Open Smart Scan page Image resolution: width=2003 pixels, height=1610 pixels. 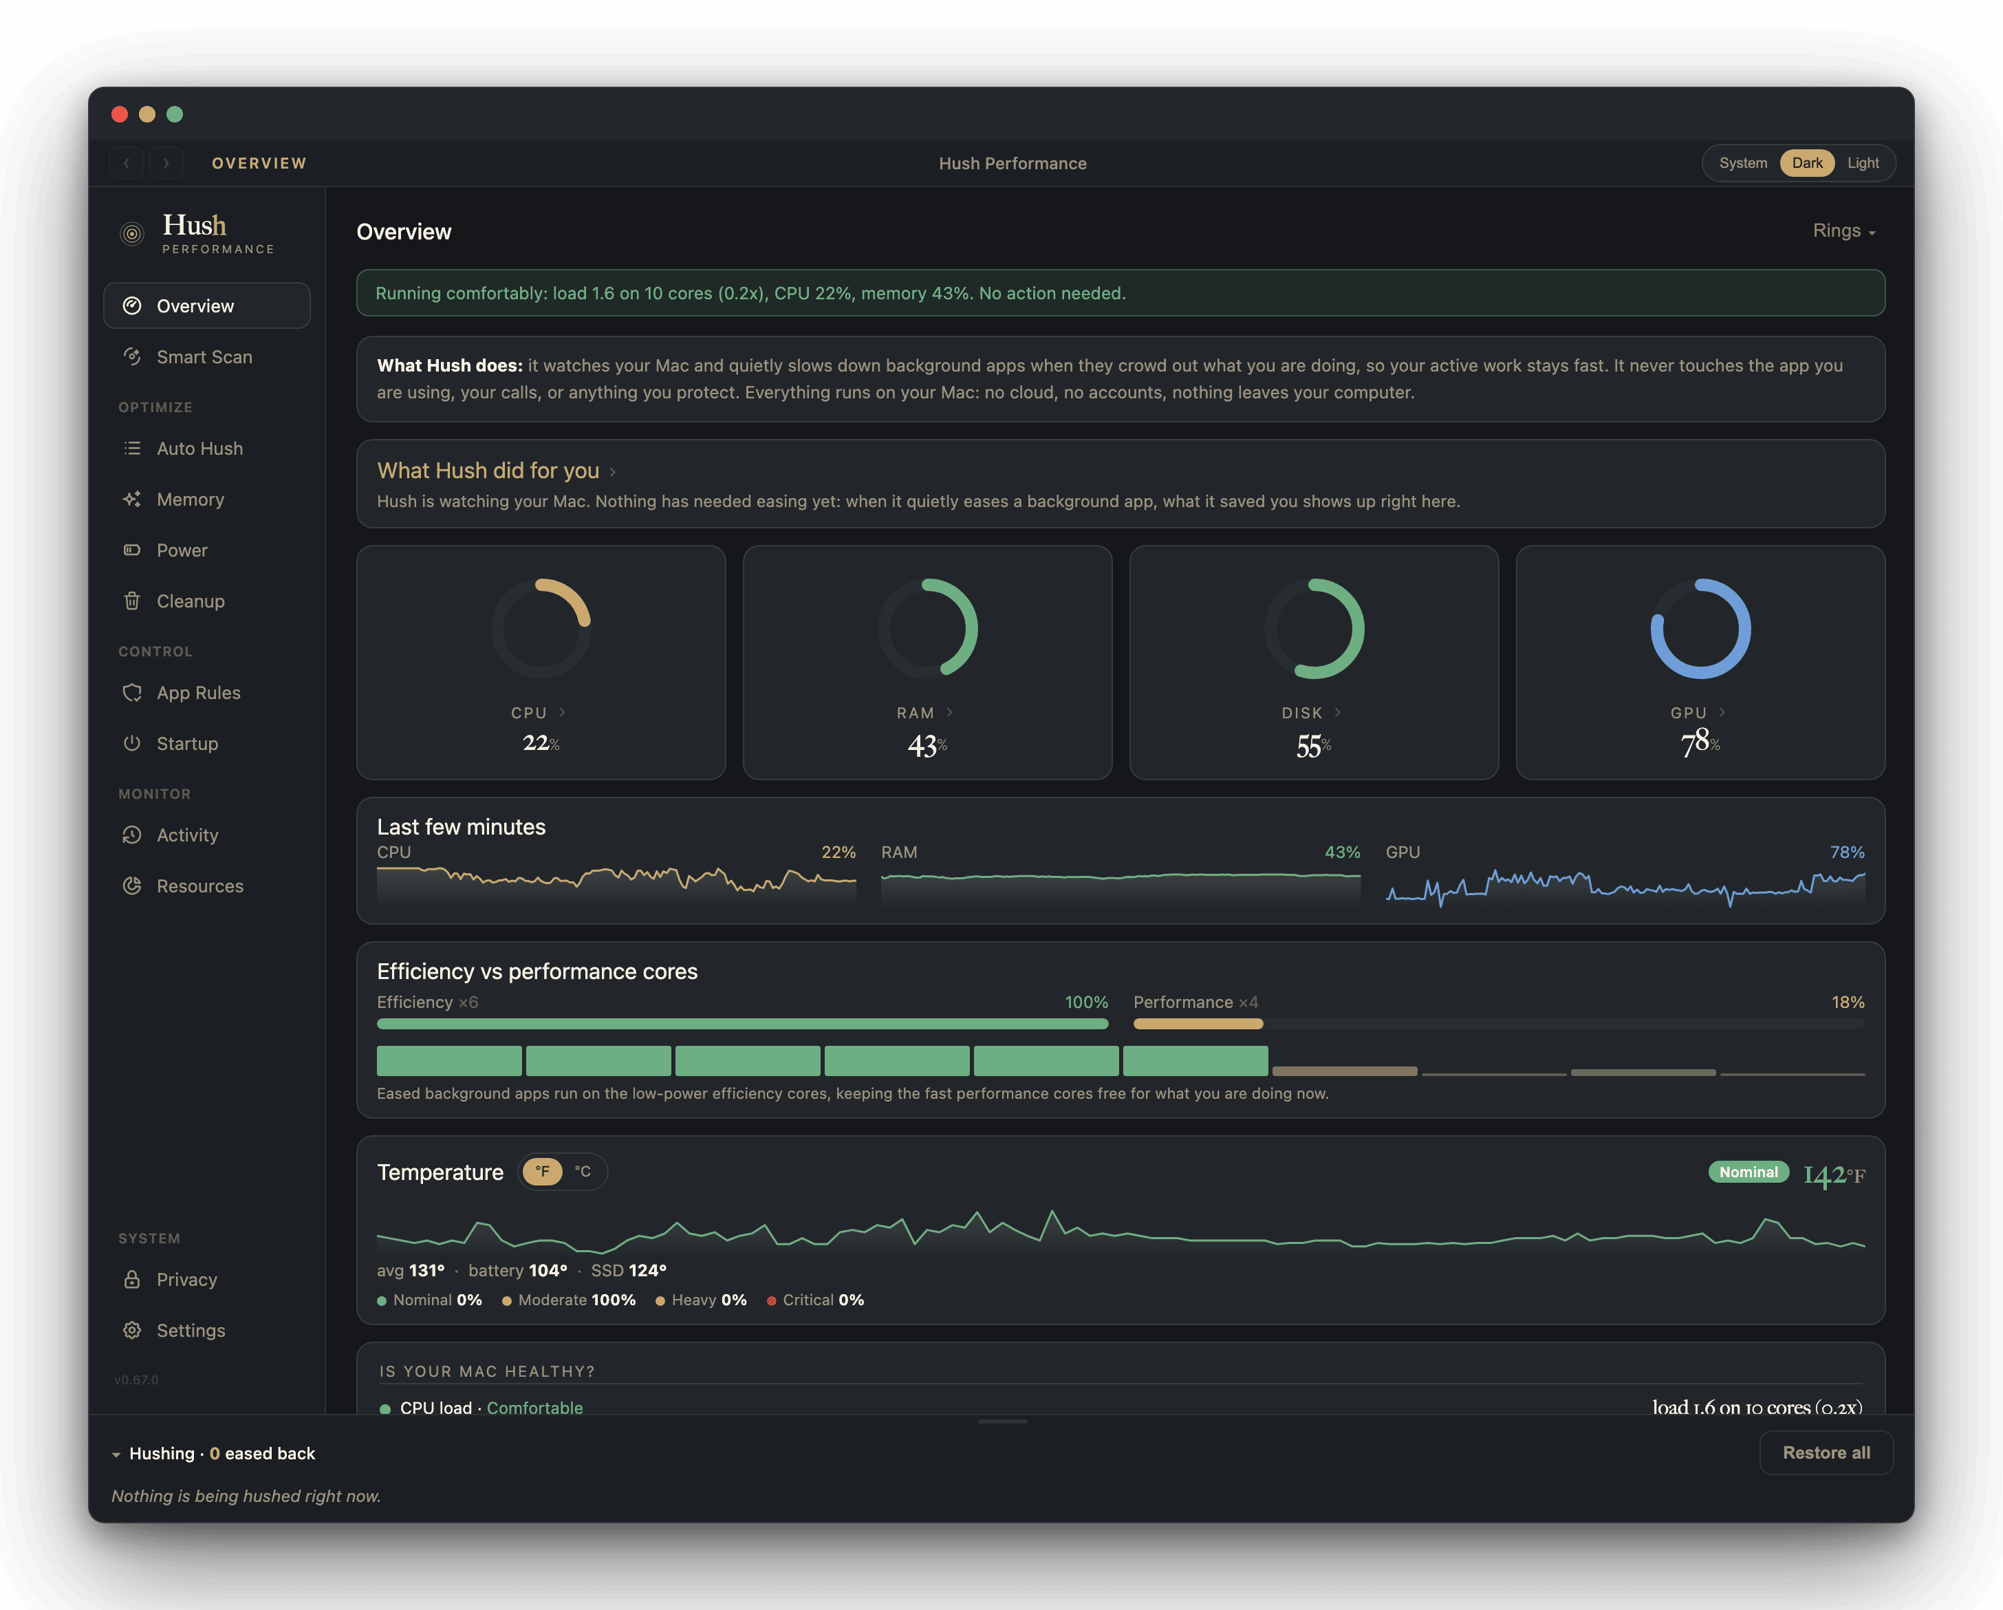click(206, 357)
